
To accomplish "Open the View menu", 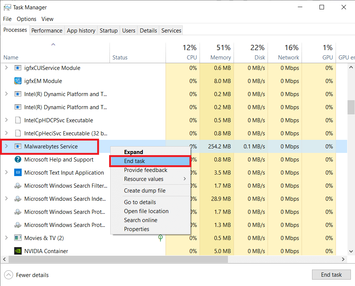I will tap(47, 19).
